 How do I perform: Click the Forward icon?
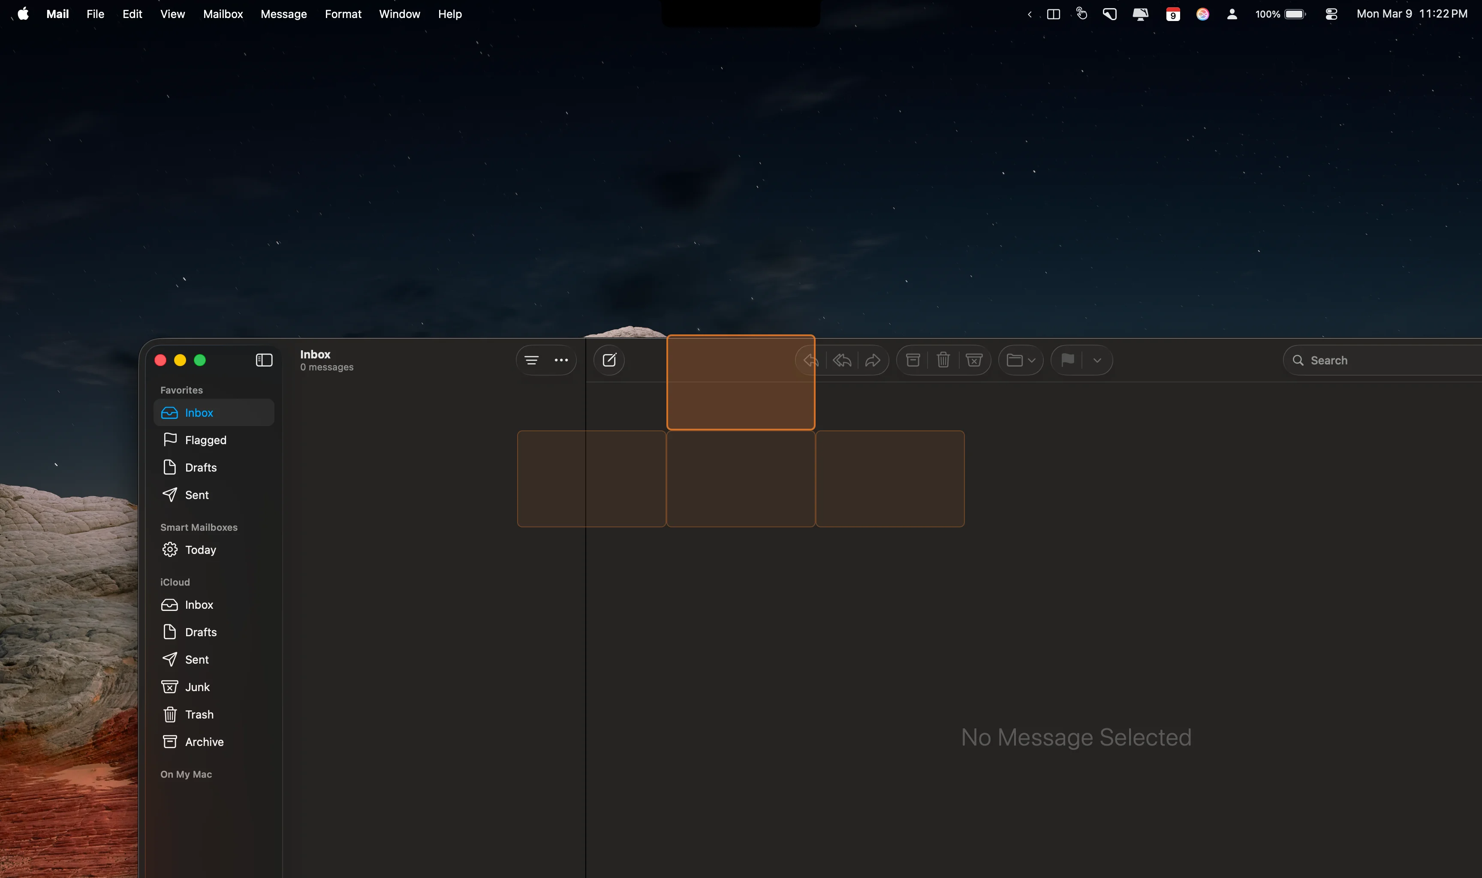[x=874, y=360]
